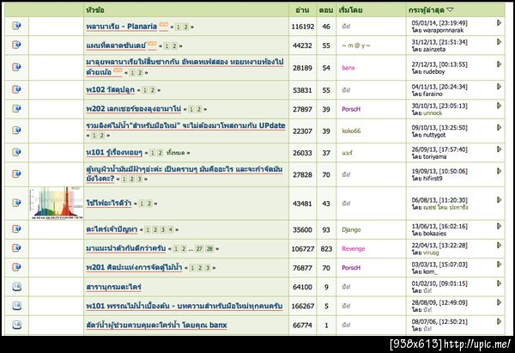Go to last post arrow by unnock
The width and height of the screenshot is (515, 353).
point(499,106)
